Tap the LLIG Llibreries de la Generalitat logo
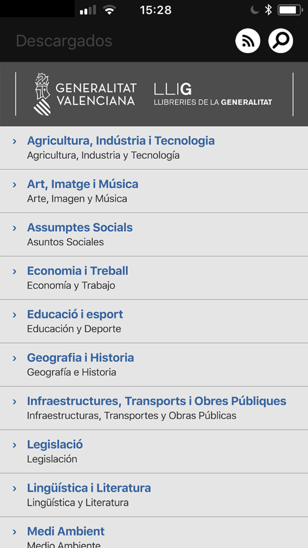Screen dimensions: 308x548 [213, 94]
